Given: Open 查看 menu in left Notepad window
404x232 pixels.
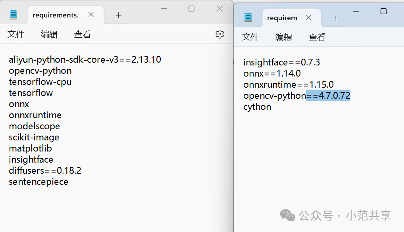Looking at the screenshot, I should pos(83,34).
